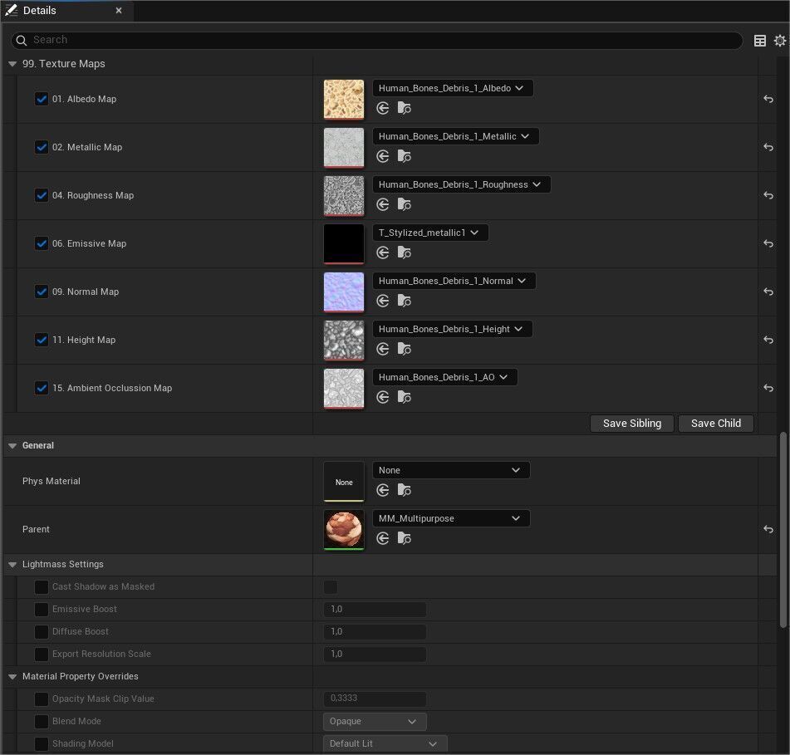Reset Albedo Map to default value
790x755 pixels.
[768, 99]
